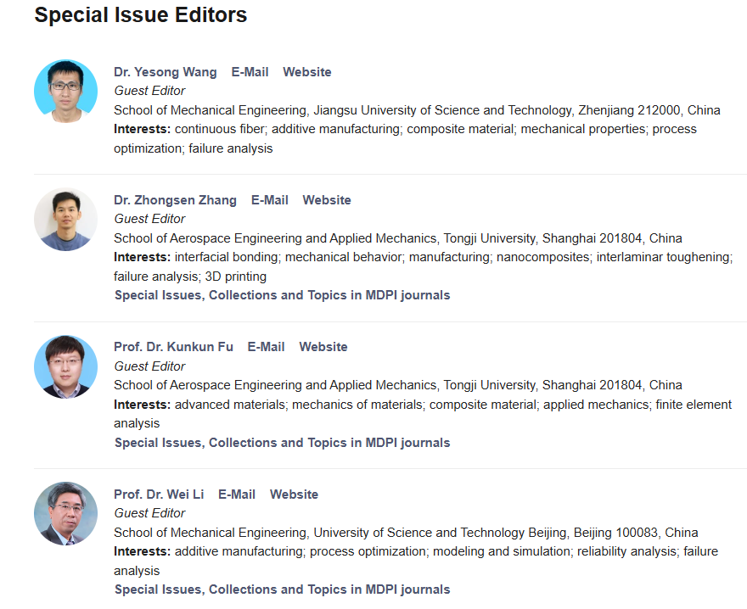The image size is (747, 609).
Task: Open Website link for Dr. Yesong Wang
Action: [307, 72]
